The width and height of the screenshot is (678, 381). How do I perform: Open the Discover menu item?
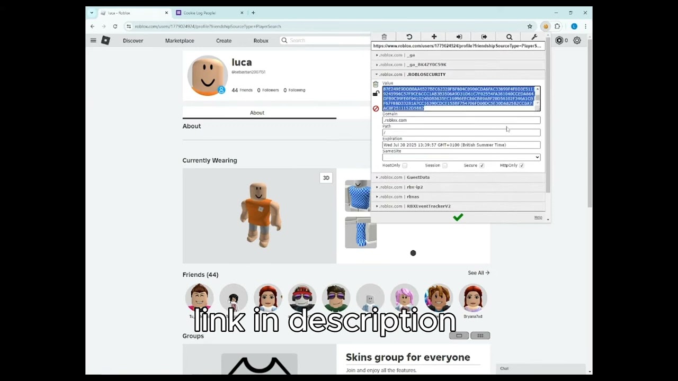(x=133, y=40)
